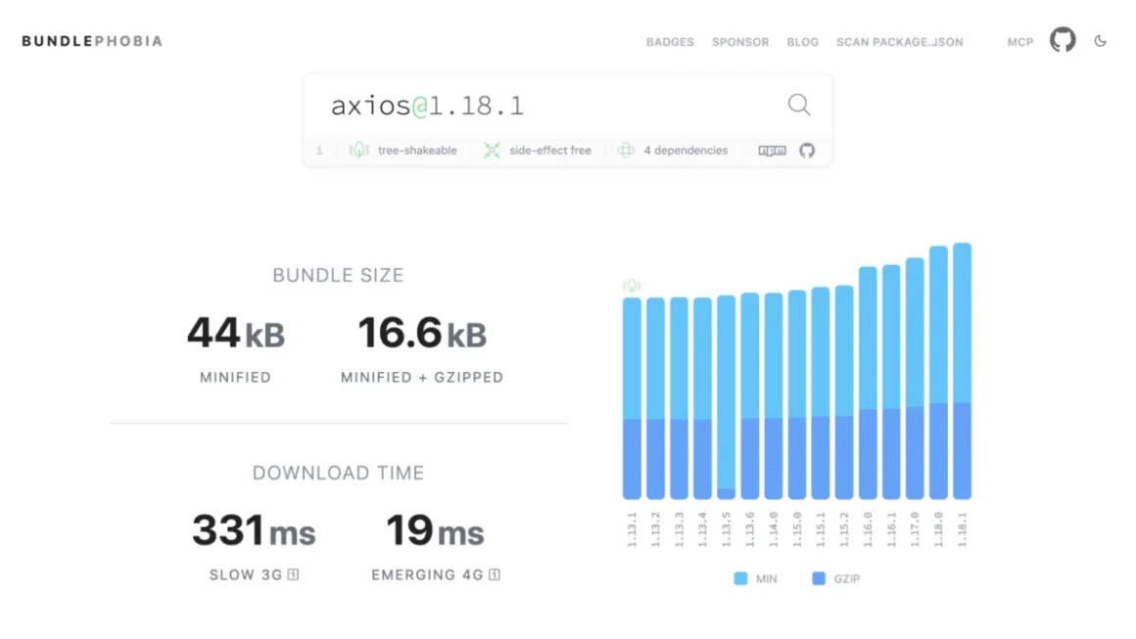Image resolution: width=1136 pixels, height=639 pixels.
Task: Select the bar for version 1.13.5
Action: 726,397
